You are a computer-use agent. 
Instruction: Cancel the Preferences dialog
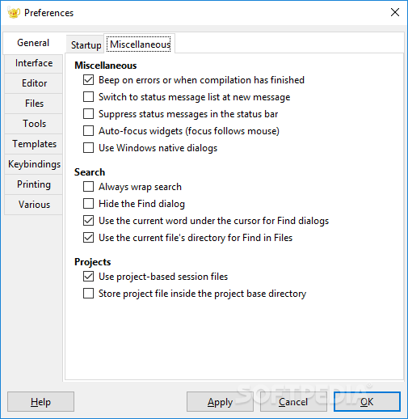293,402
